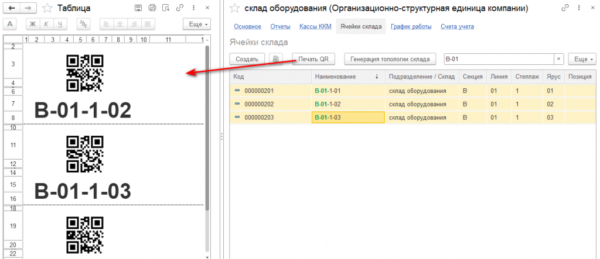Screen dimensions: 600x259
Task: Select the B-01-1-02 label cell
Action: 83,110
